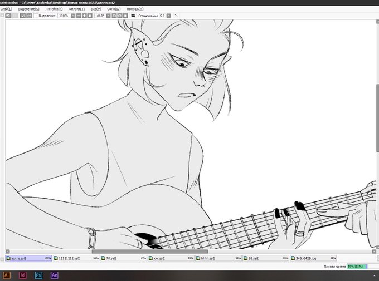Switch to the hhhh.sai2 canvas tab
The width and height of the screenshot is (379, 281).
218,258
